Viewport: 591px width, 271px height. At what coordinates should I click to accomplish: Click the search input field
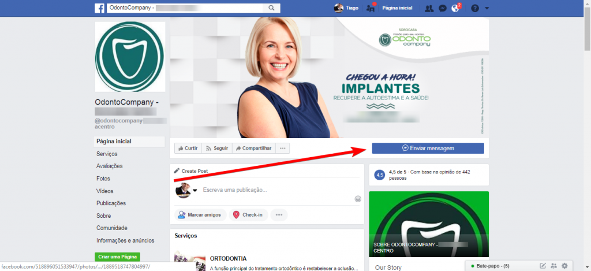(x=185, y=8)
